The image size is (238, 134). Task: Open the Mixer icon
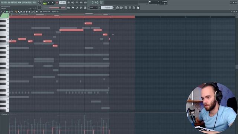[130, 7]
